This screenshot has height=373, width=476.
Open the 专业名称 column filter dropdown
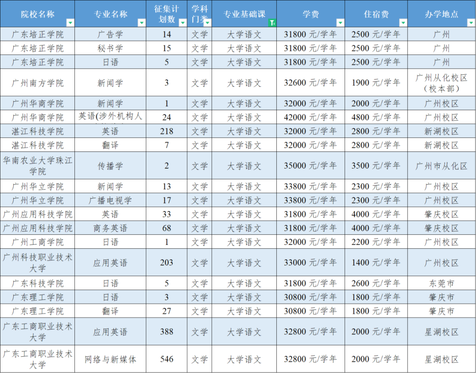pos(142,23)
